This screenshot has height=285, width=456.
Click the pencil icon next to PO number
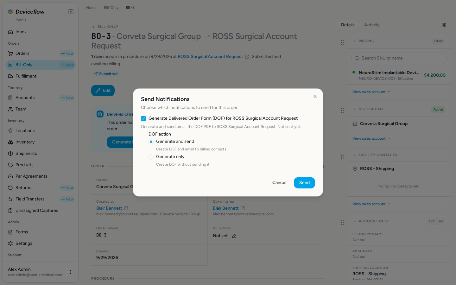[x=234, y=236]
